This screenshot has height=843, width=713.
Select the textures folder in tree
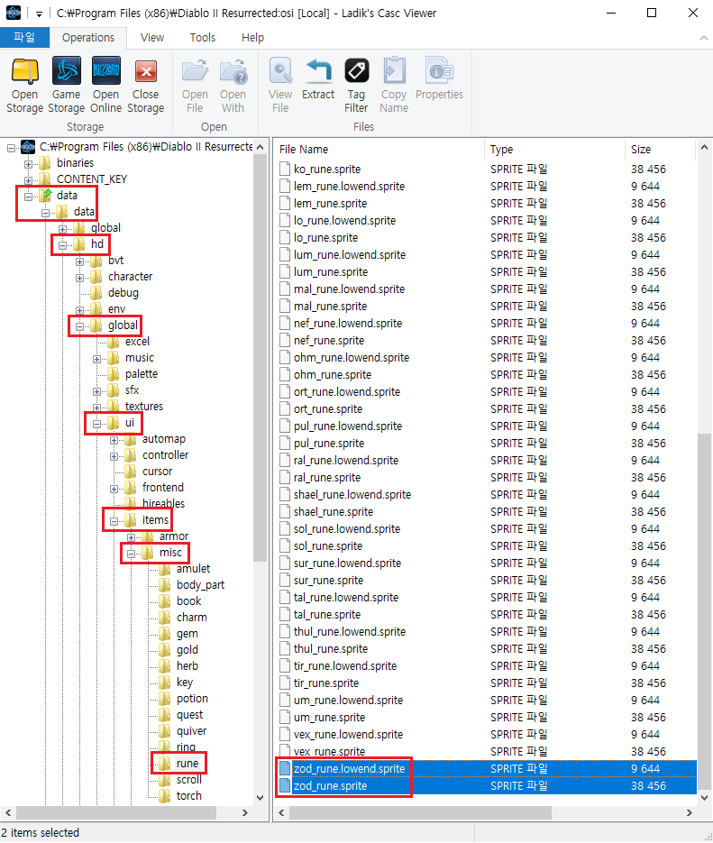[x=144, y=407]
